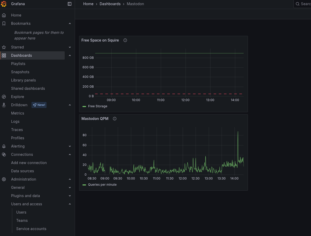Go to Drilldown Traces
The width and height of the screenshot is (311, 236).
[17, 130]
